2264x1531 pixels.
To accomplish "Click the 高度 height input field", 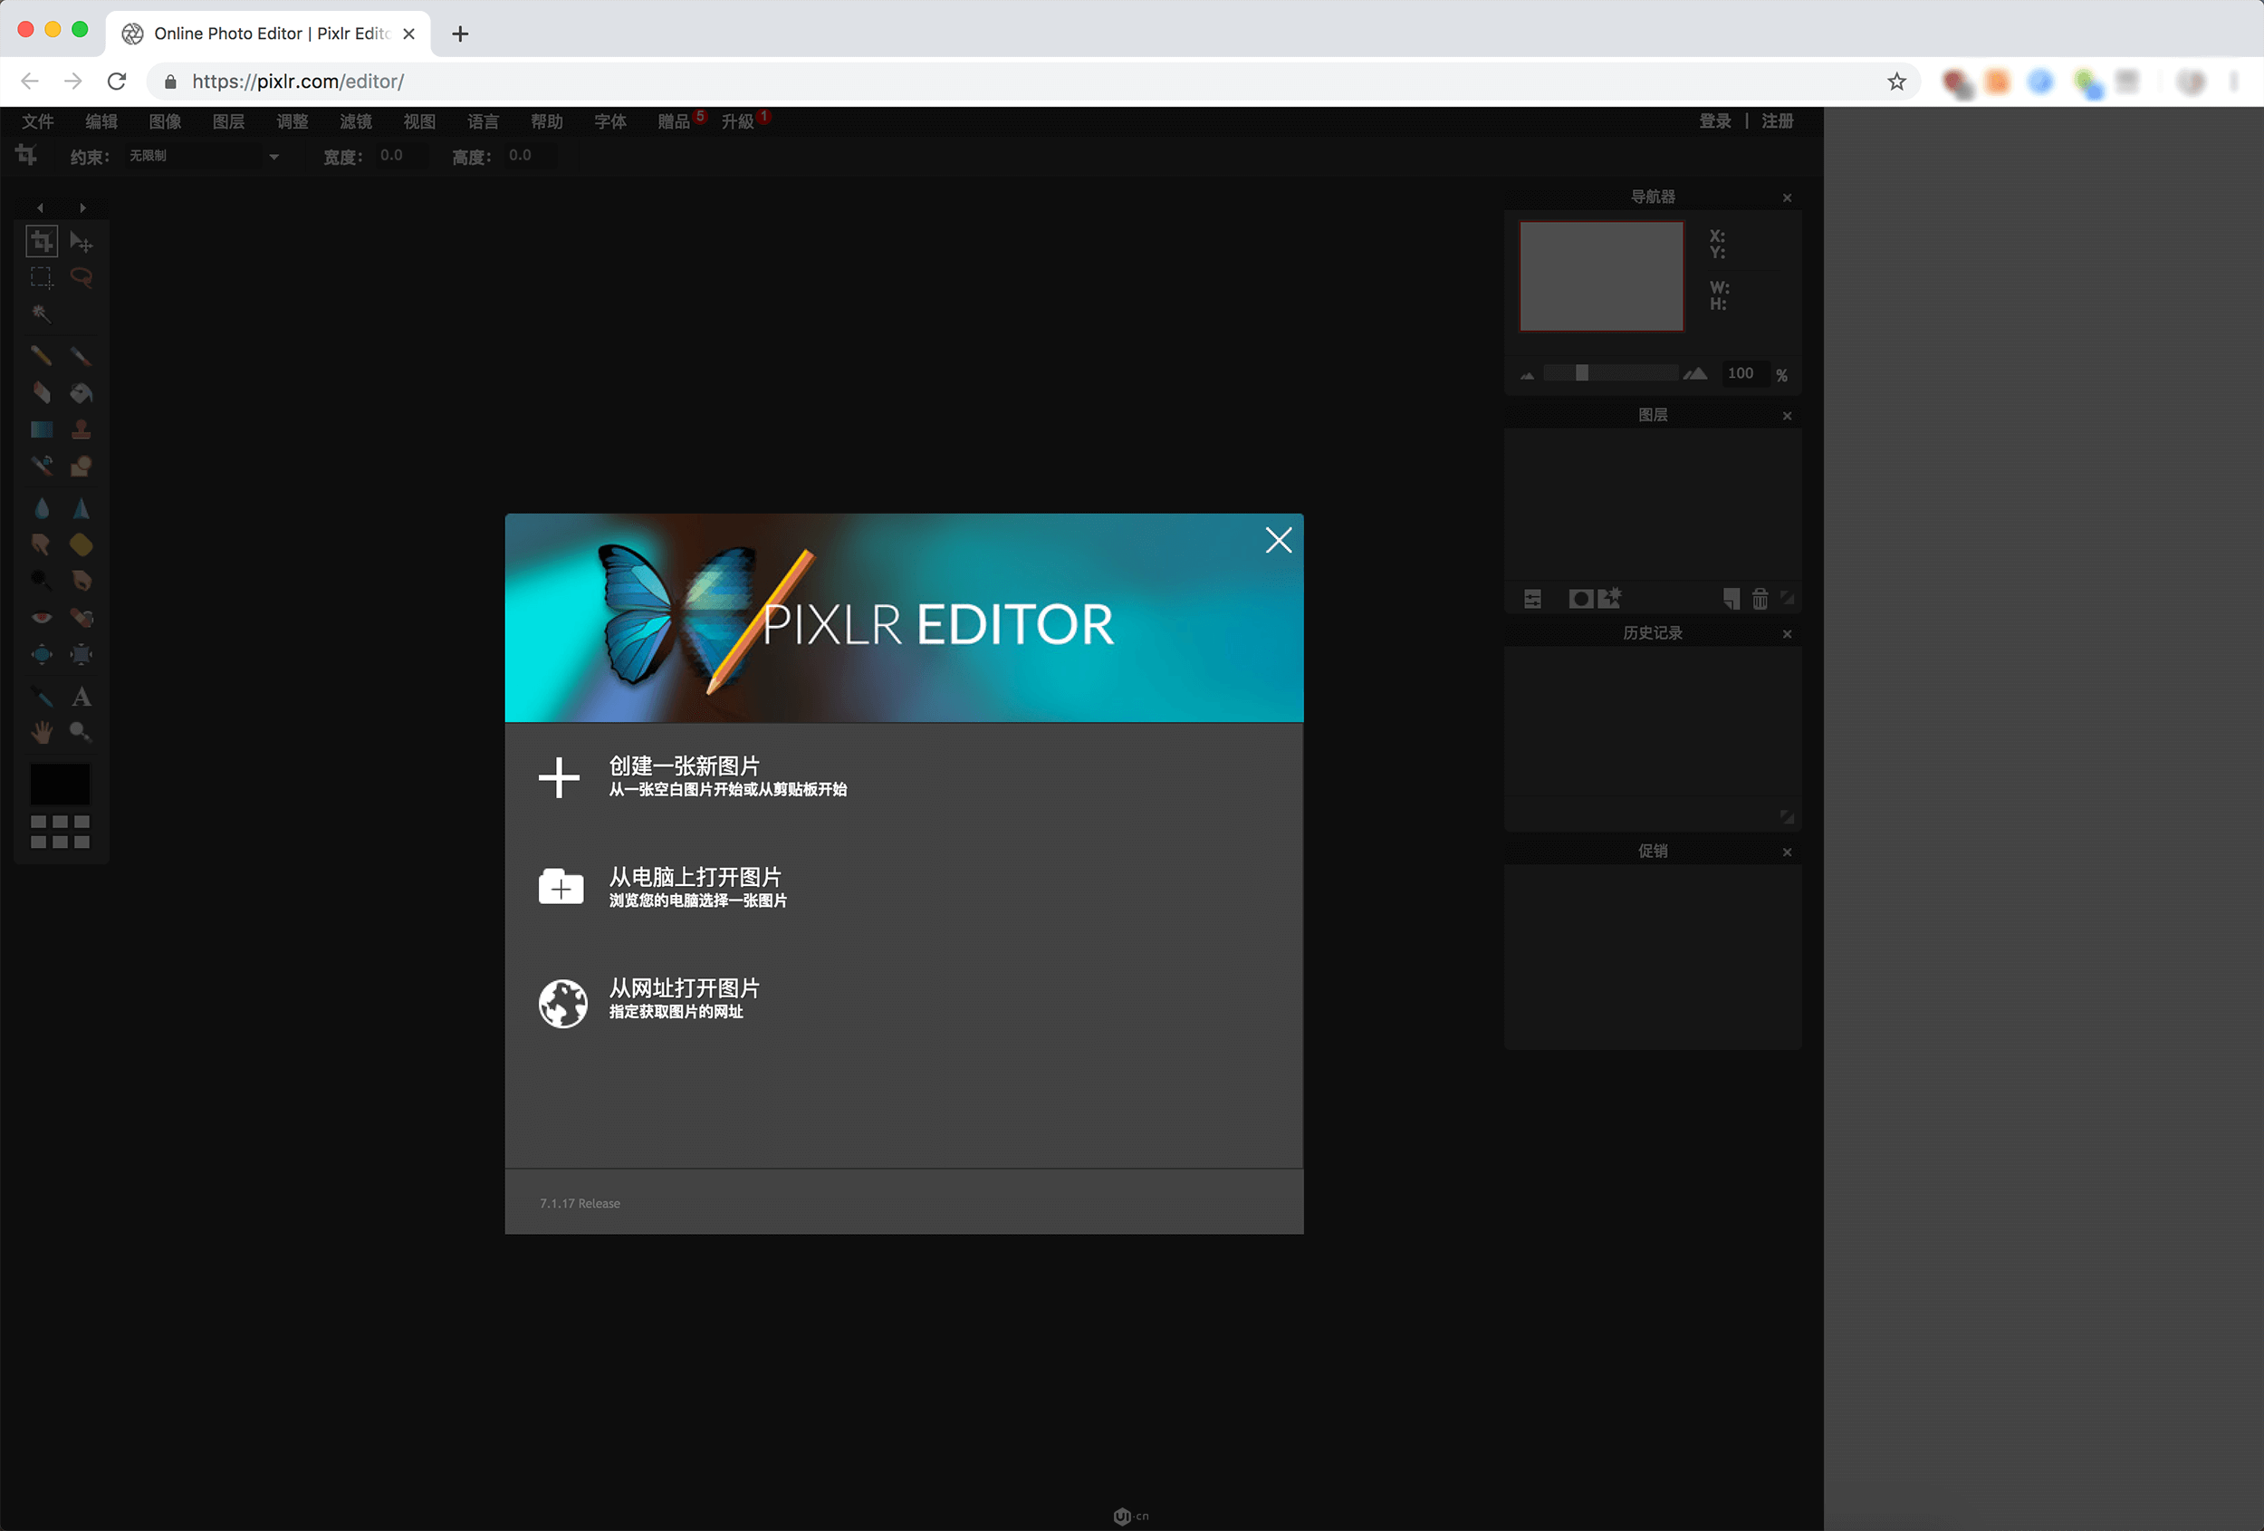I will pos(532,156).
